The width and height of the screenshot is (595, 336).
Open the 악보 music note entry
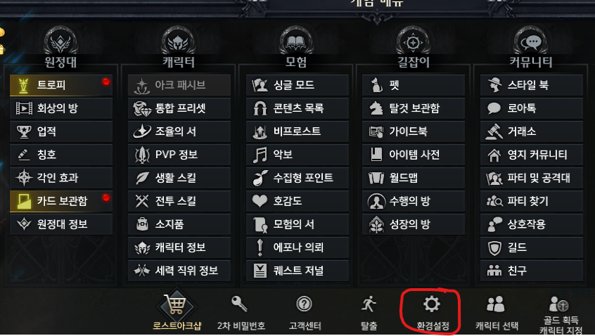(x=297, y=155)
